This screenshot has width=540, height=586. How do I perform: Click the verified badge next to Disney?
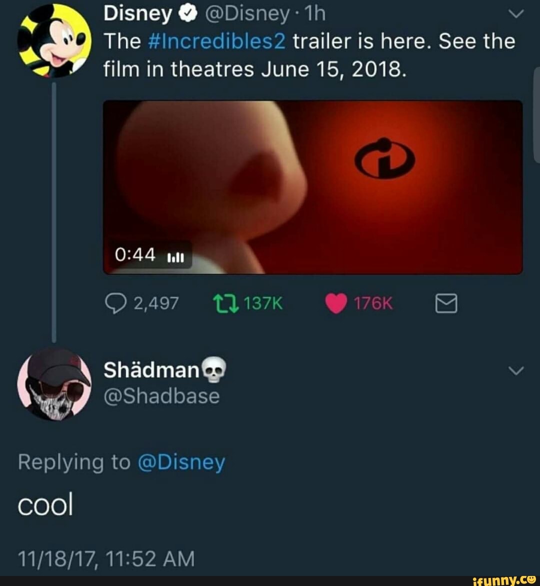(185, 15)
